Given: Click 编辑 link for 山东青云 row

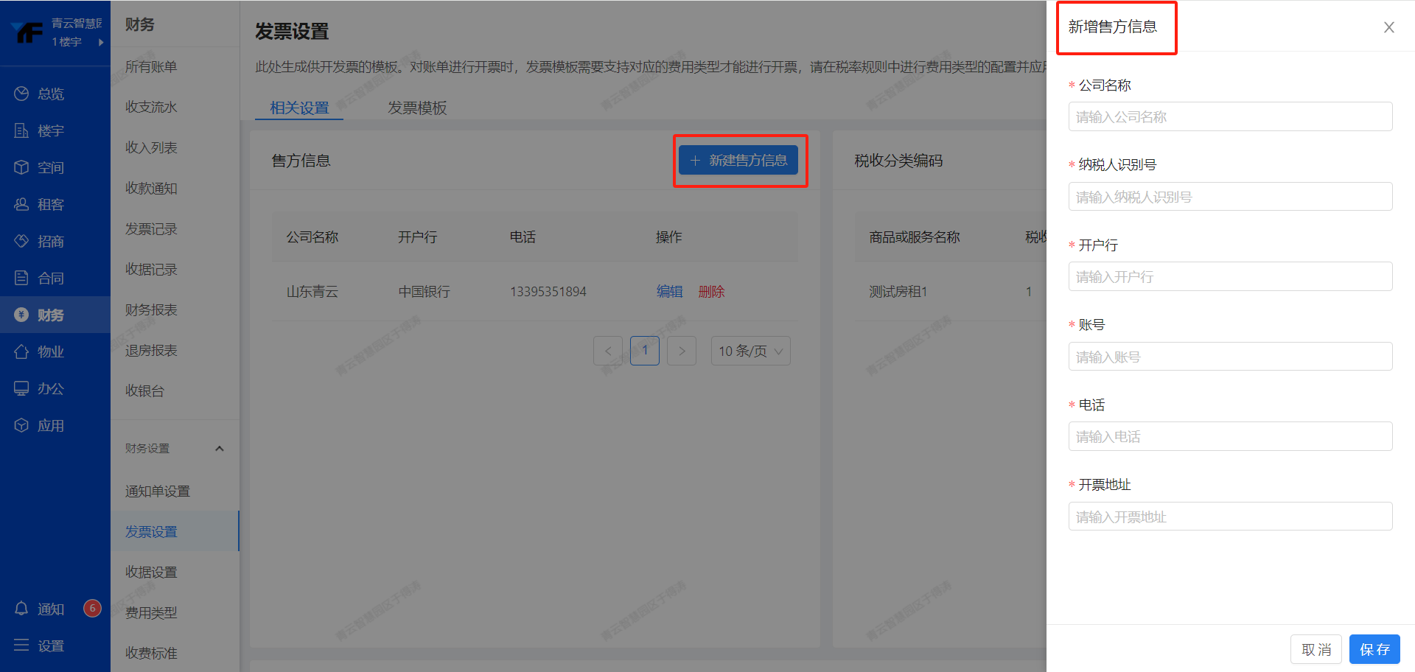Looking at the screenshot, I should [669, 292].
